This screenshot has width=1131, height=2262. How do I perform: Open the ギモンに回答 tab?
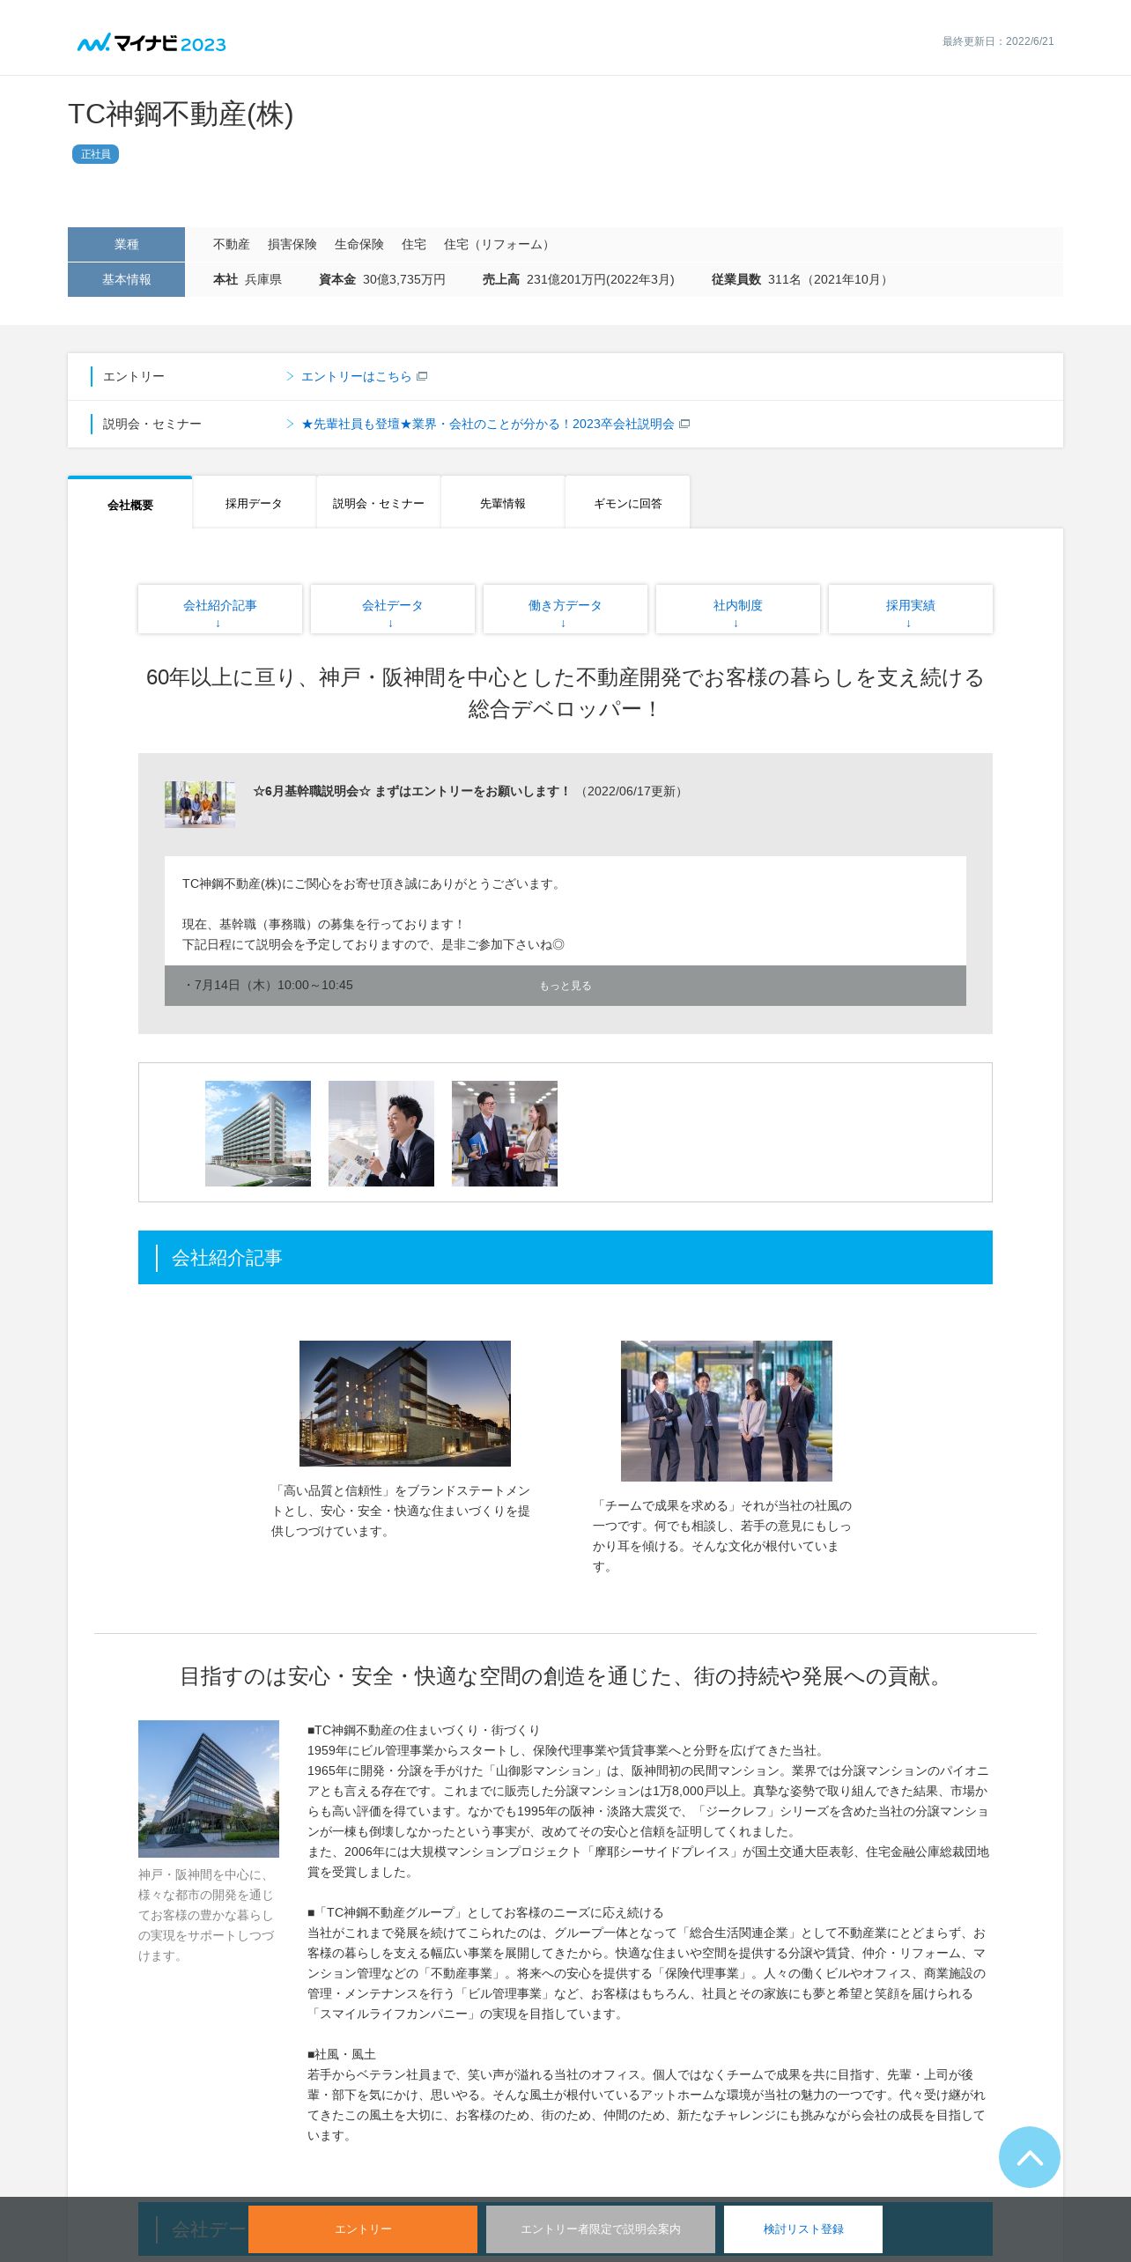(x=628, y=503)
